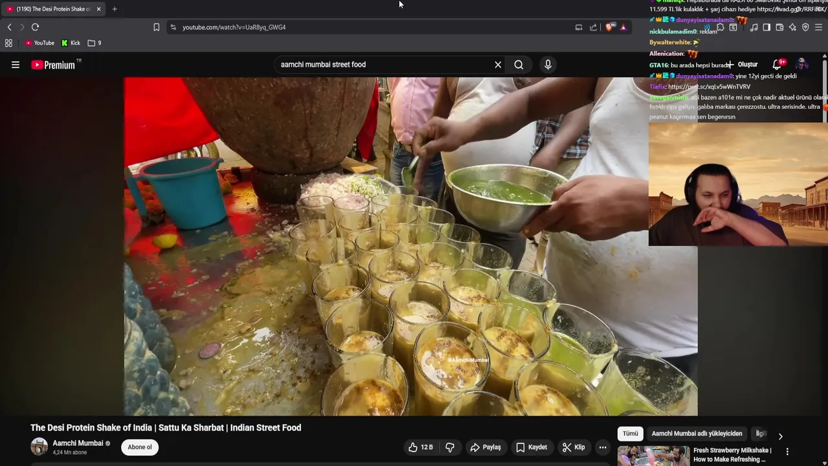This screenshot has height=466, width=828.
Task: Create a clip with Klip button
Action: (x=574, y=447)
